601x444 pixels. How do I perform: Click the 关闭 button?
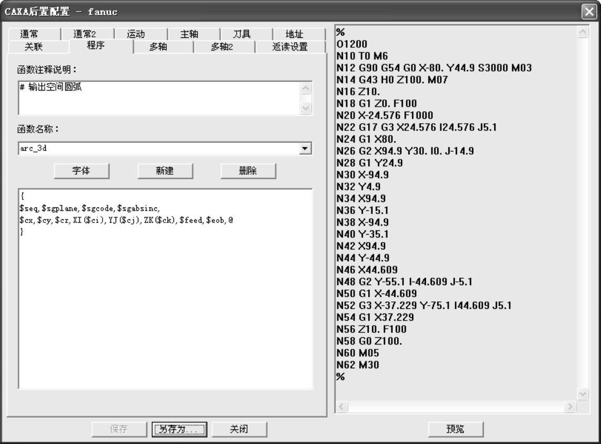pos(239,429)
